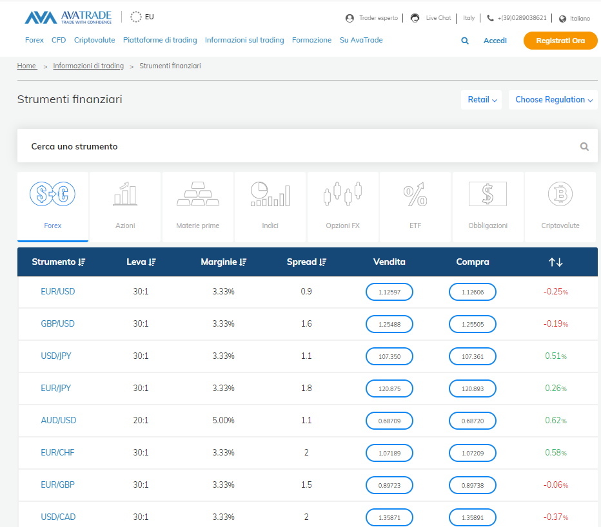
Task: Open the Choose Regulation dropdown
Action: pyautogui.click(x=553, y=100)
